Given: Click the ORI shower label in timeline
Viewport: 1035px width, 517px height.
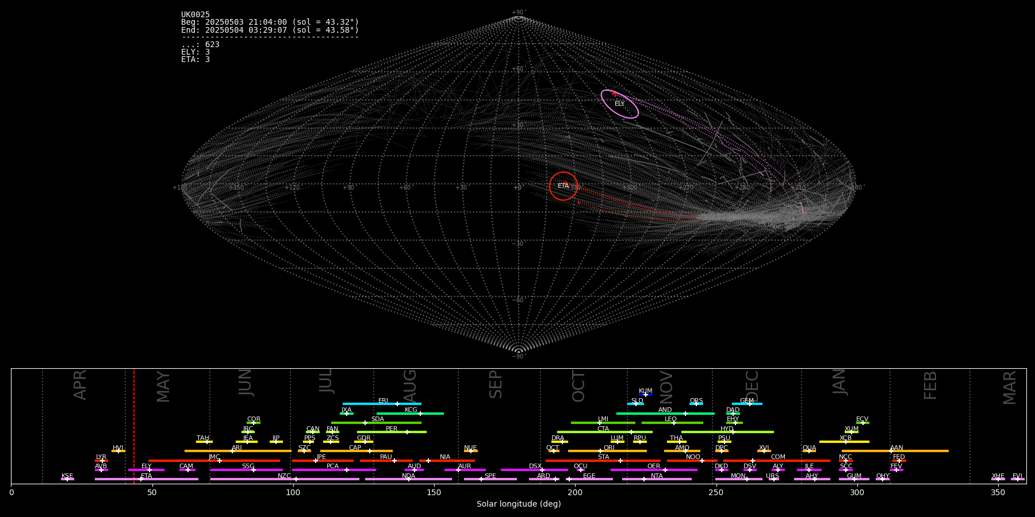Looking at the screenshot, I should click(609, 448).
